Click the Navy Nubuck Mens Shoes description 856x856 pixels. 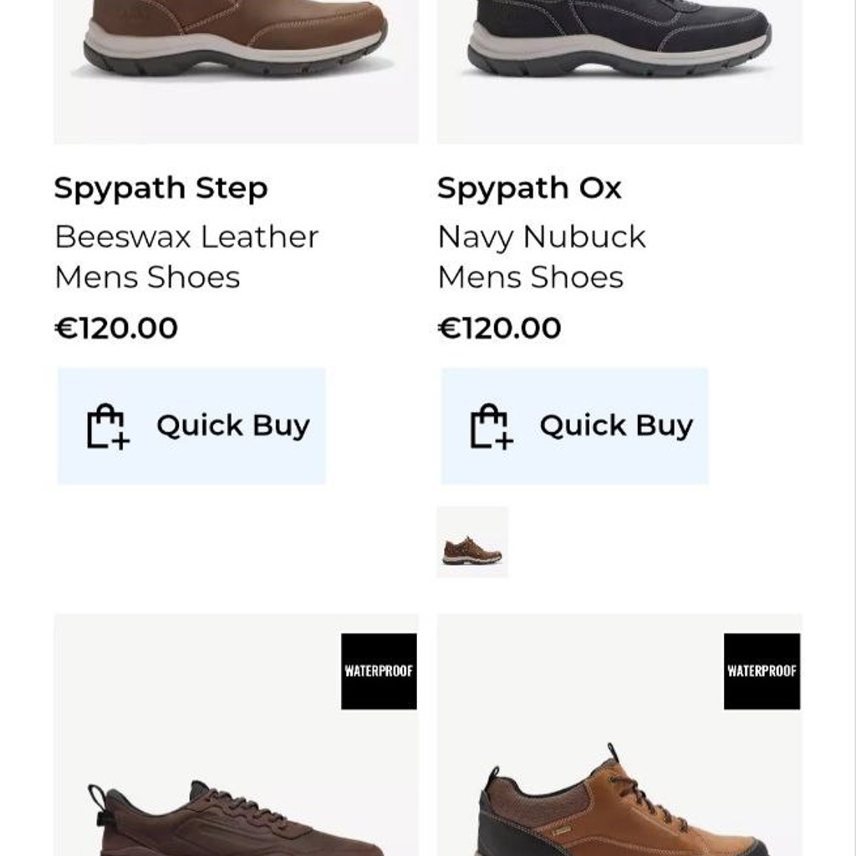click(x=542, y=257)
